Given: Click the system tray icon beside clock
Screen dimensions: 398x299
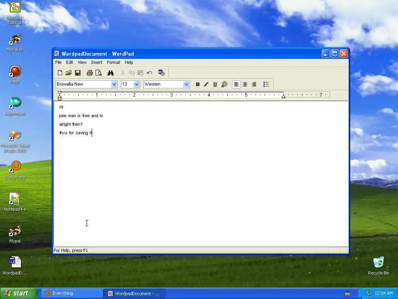Looking at the screenshot, I should coord(369,294).
